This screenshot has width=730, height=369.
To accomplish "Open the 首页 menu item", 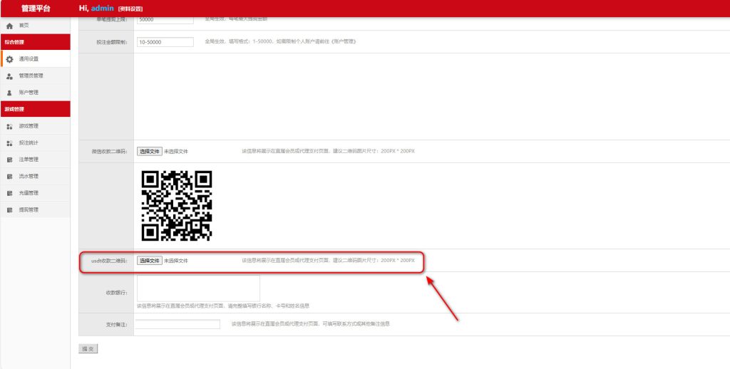I will click(x=24, y=26).
